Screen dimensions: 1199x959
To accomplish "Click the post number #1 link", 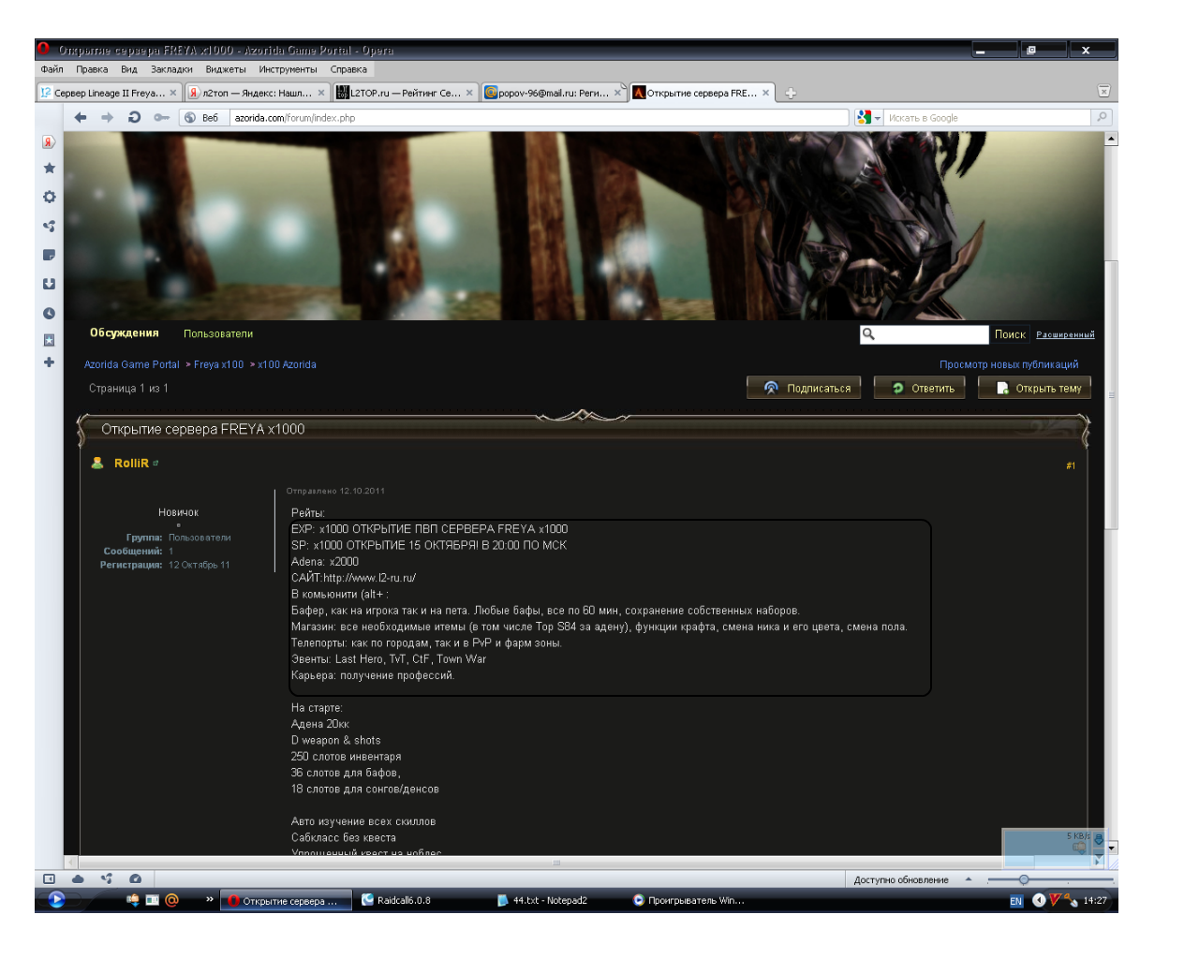I will (x=1071, y=465).
